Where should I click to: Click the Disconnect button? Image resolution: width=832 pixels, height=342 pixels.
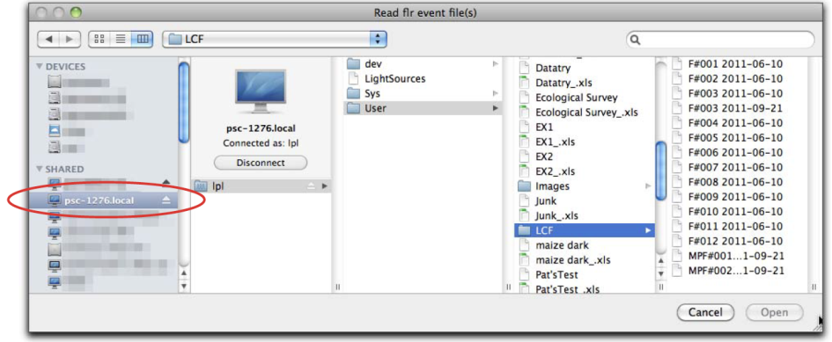[261, 163]
